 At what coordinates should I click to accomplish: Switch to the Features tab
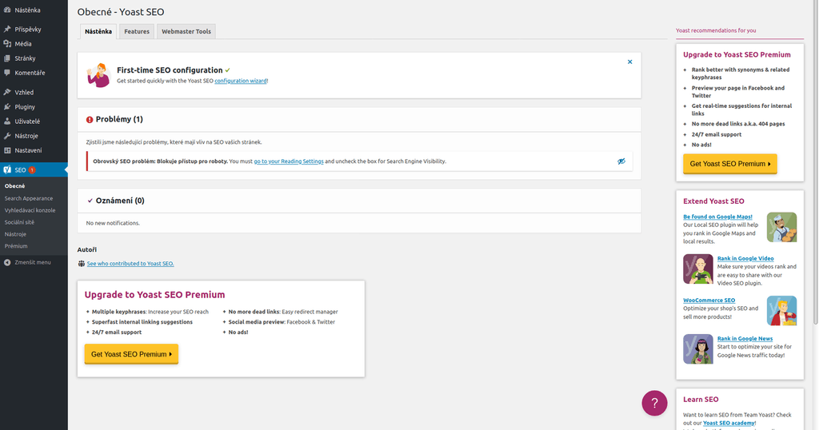click(x=137, y=31)
